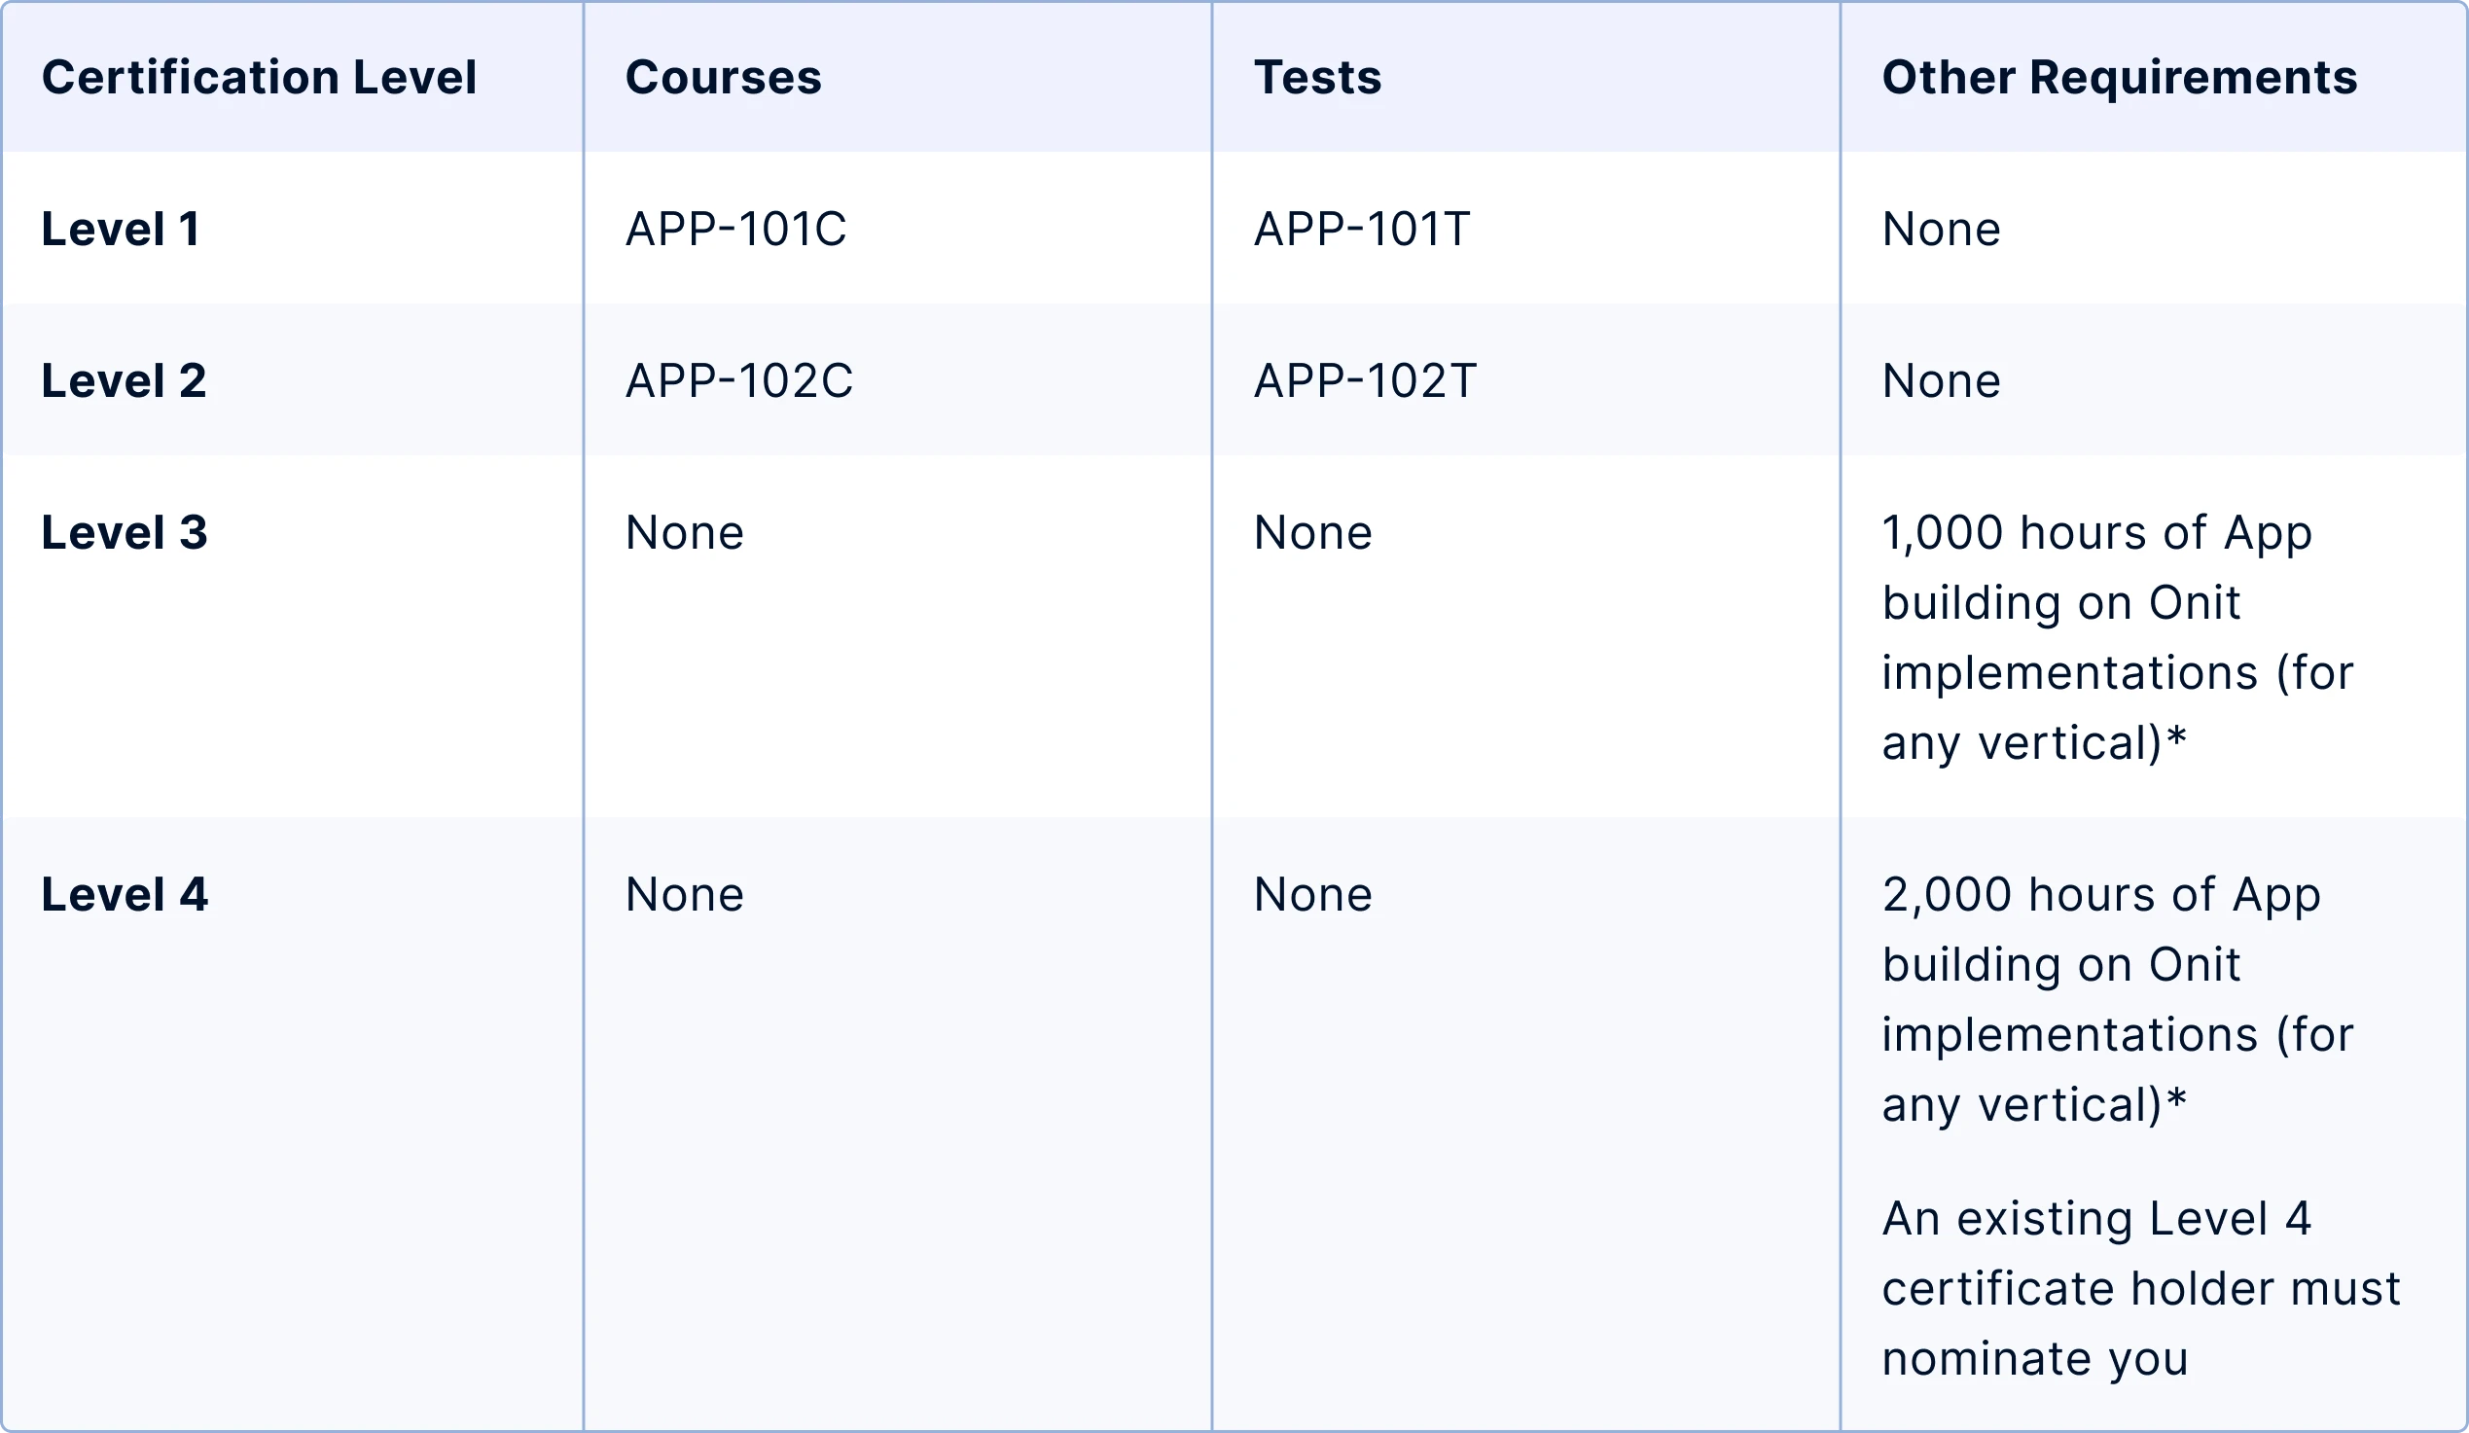This screenshot has width=2469, height=1433.
Task: Select the Level 4 nomination requirement text
Action: (x=2141, y=1289)
